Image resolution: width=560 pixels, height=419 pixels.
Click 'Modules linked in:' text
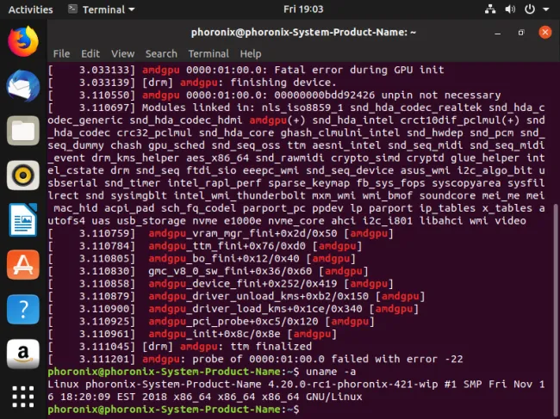pos(198,108)
